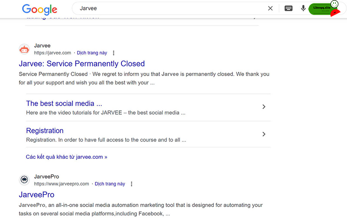
Task: Click the JarveePro all-in-one description snippet
Action: 141,209
